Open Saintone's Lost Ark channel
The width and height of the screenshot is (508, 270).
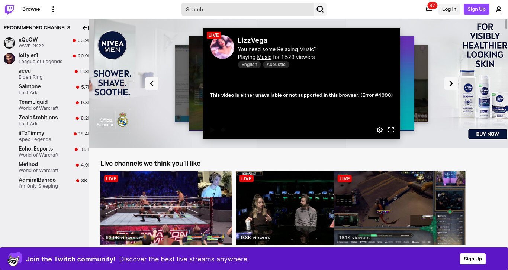coord(45,89)
